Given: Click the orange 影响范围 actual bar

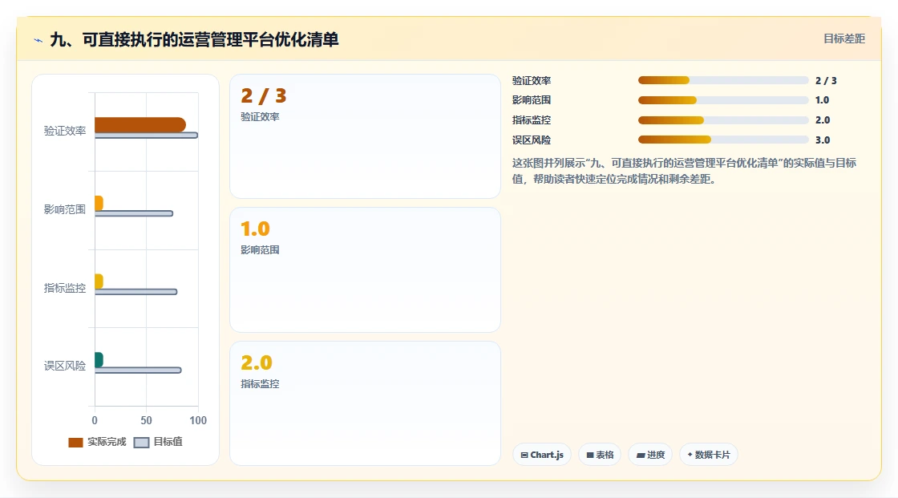Looking at the screenshot, I should 99,203.
